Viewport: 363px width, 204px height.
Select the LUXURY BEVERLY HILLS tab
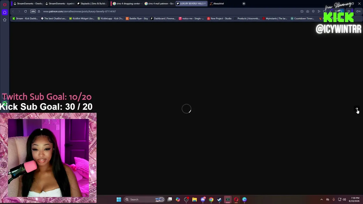click(191, 4)
